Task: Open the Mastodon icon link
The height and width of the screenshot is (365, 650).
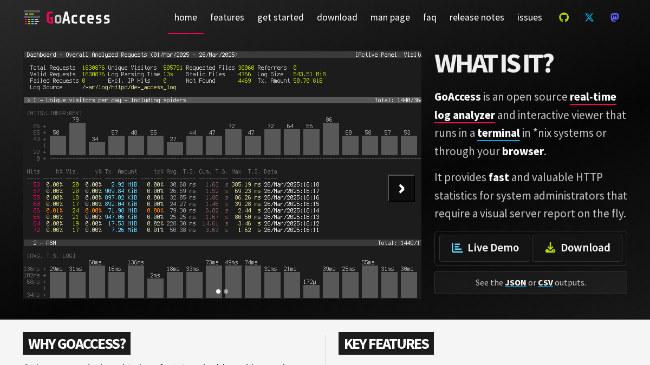Action: point(615,17)
